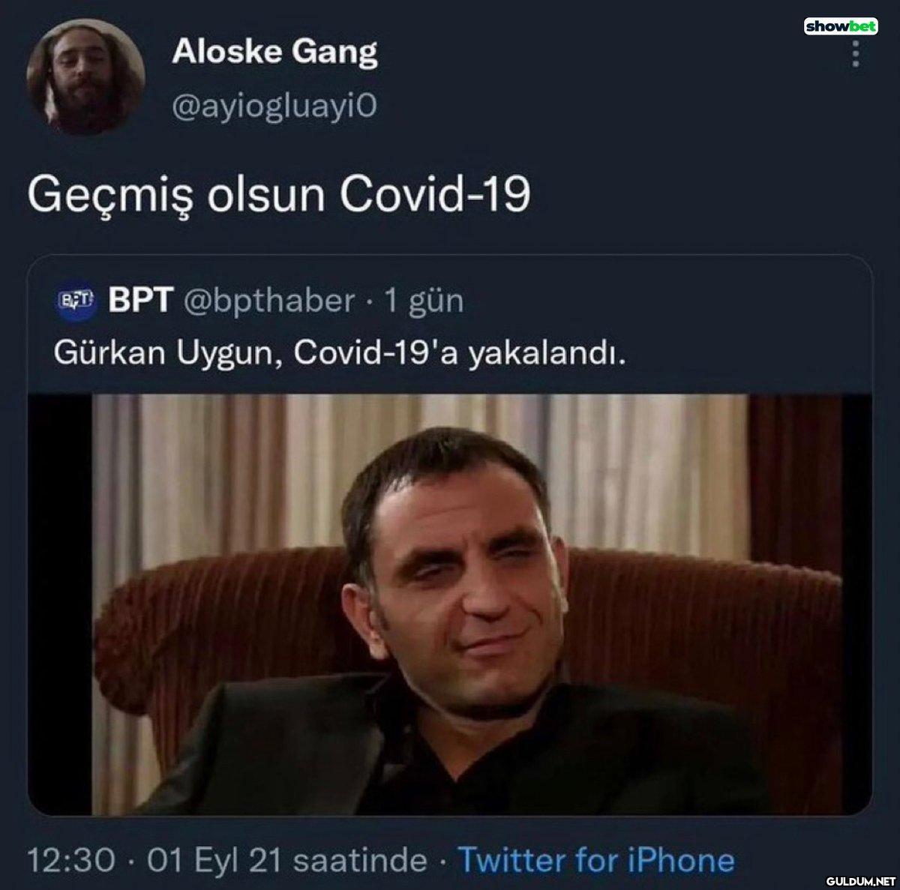The width and height of the screenshot is (900, 890).
Task: Click the '01 Eyl 21' date
Action: (x=214, y=860)
